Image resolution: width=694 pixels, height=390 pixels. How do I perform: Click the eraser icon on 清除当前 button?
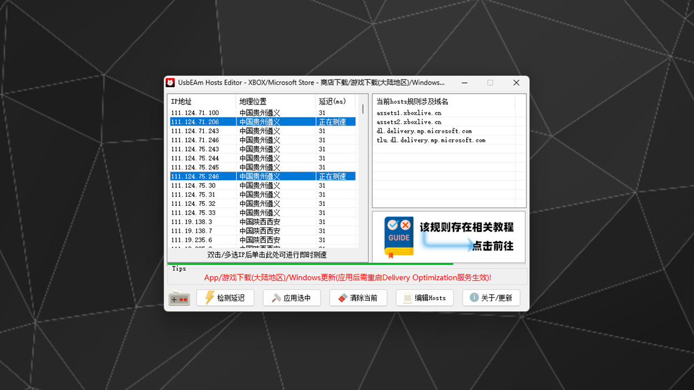[x=343, y=297]
